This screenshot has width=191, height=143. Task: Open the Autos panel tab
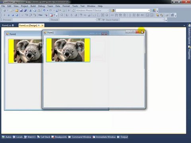point(7,137)
